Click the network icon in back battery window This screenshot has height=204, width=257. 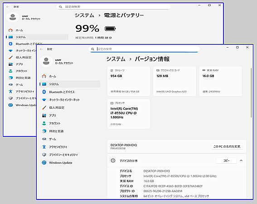click(x=10, y=50)
